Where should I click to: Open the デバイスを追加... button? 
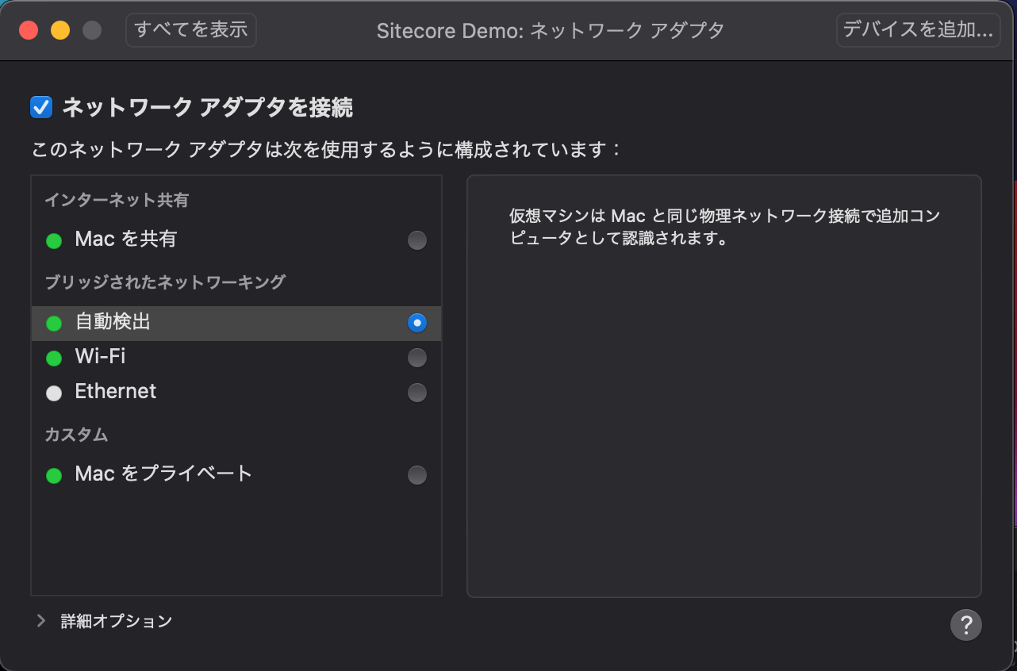pyautogui.click(x=918, y=30)
